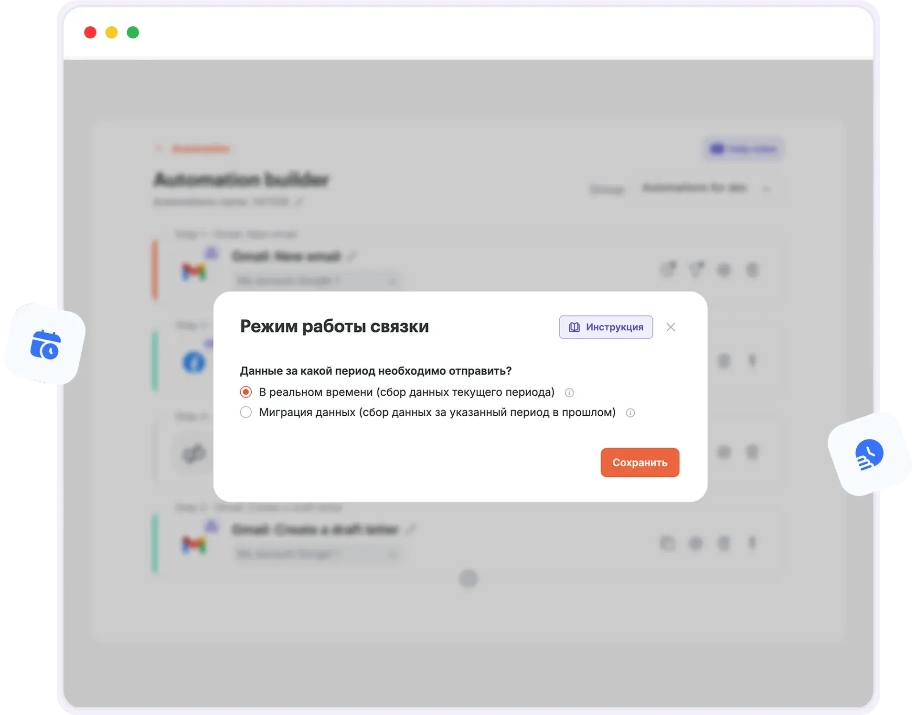
Task: Go back via orange Automation breadcrumb link
Action: click(x=201, y=149)
